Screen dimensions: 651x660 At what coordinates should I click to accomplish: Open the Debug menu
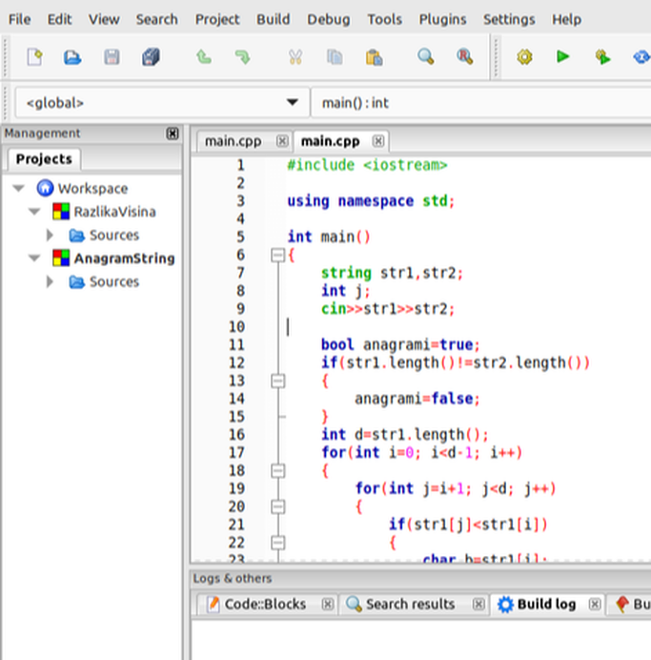pos(329,19)
